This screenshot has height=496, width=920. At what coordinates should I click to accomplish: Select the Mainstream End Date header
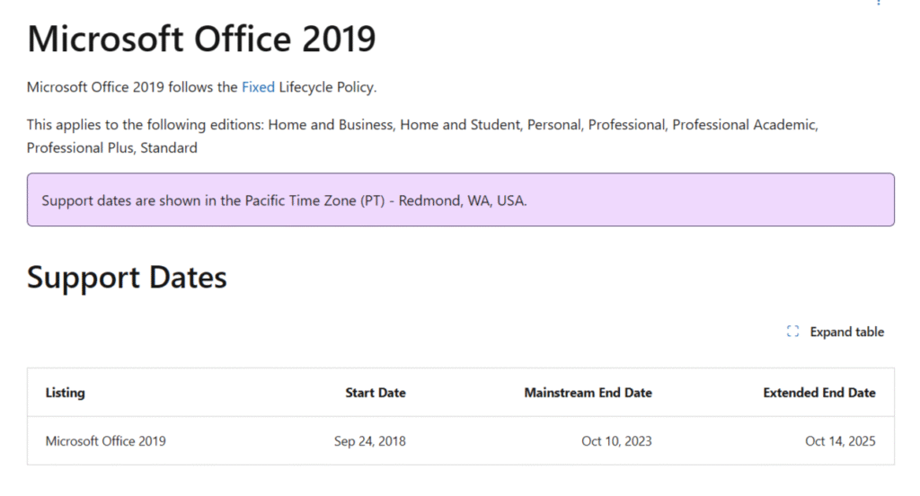click(x=588, y=393)
